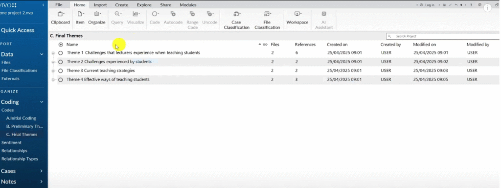
Task: Open the Organize ribbon button
Action: [97, 18]
